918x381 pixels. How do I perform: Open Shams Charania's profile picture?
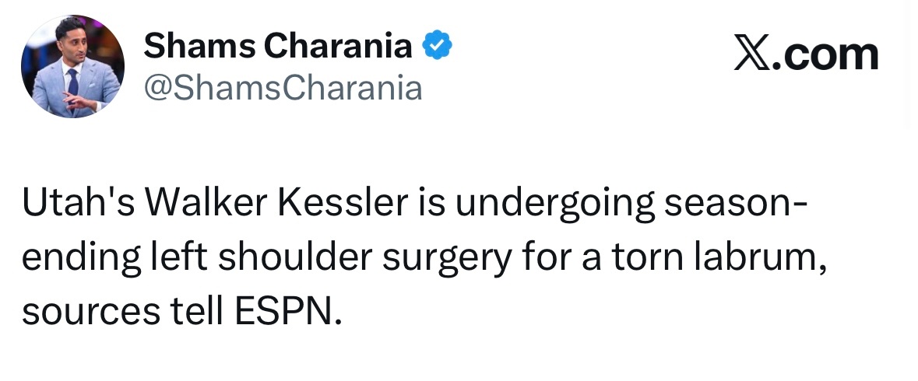[x=72, y=67]
